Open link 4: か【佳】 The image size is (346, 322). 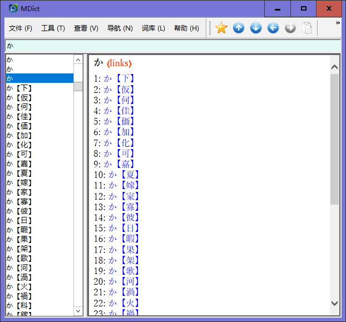point(119,111)
